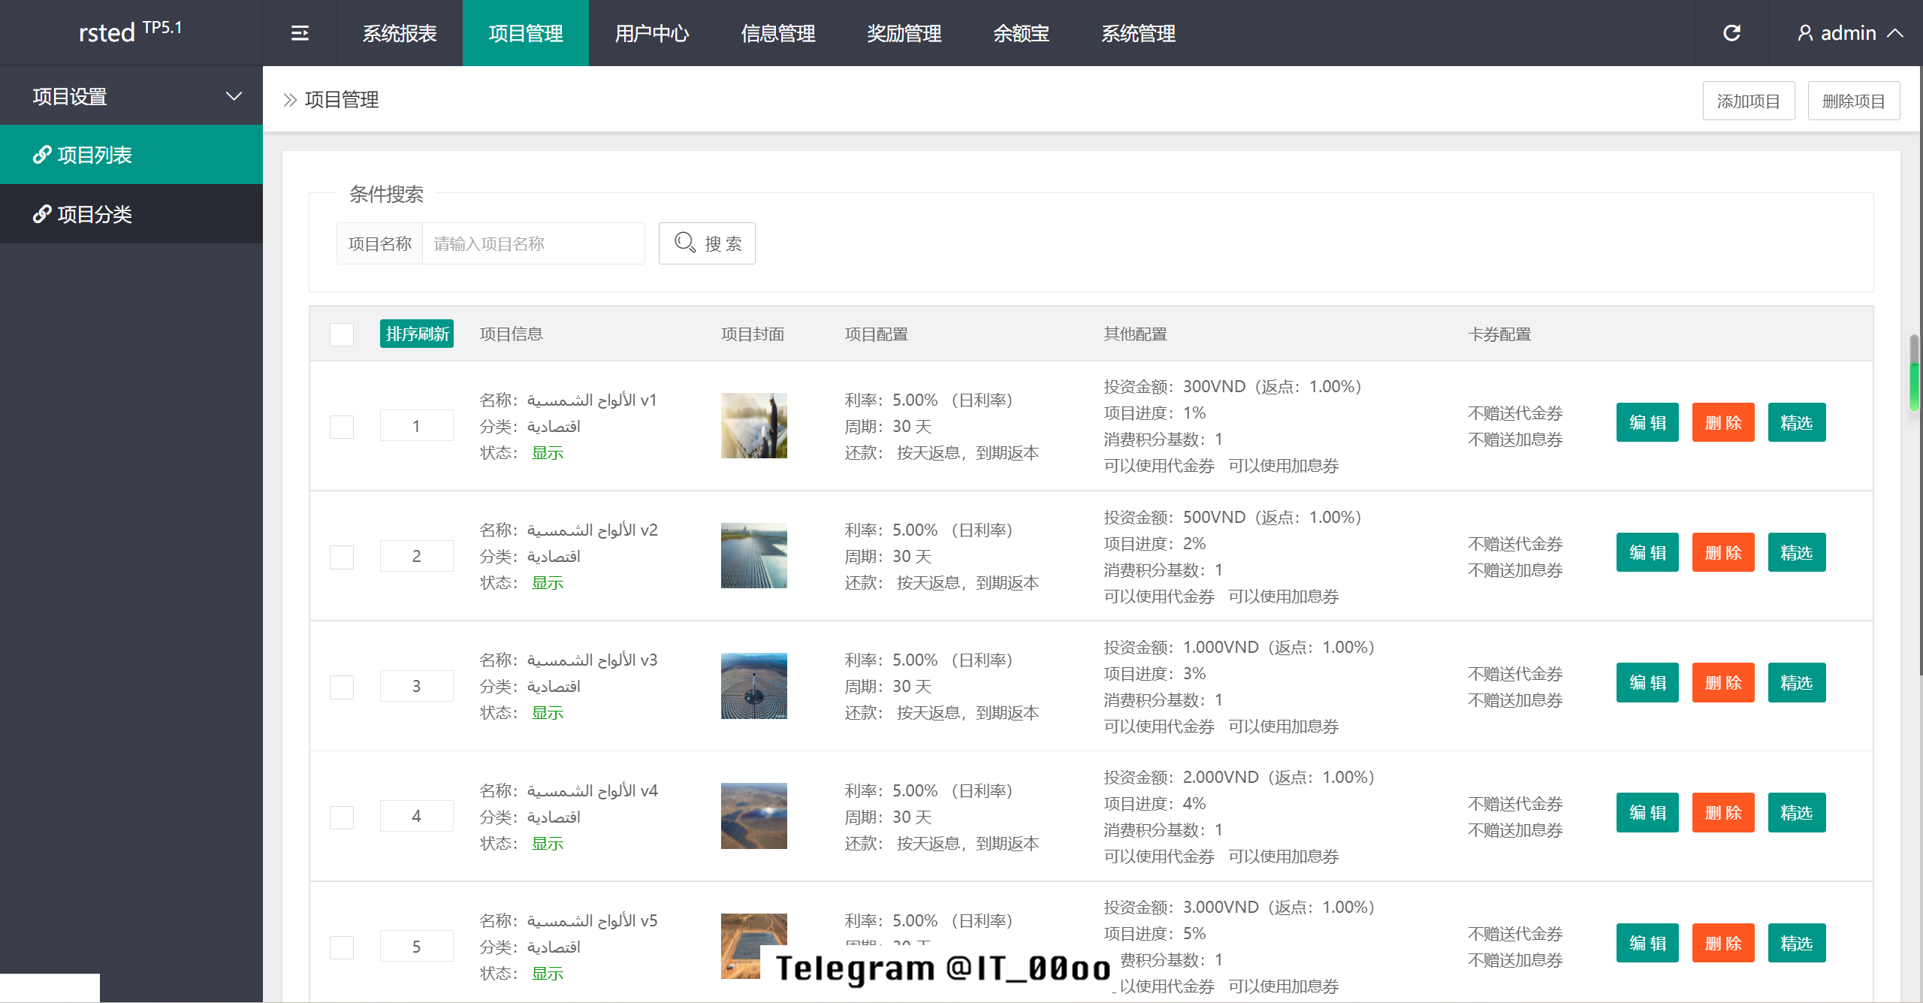The width and height of the screenshot is (1923, 1003).
Task: Click 显示 status of project v3
Action: point(548,712)
